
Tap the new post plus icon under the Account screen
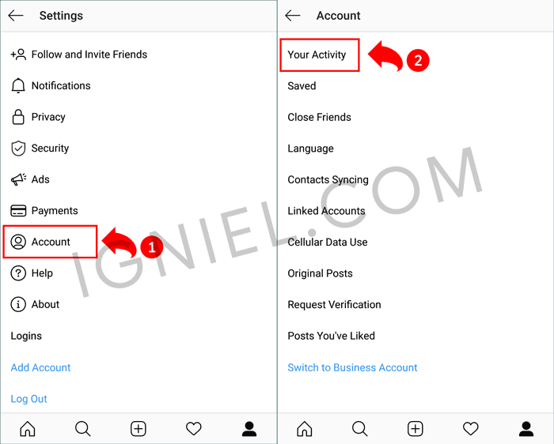click(415, 429)
